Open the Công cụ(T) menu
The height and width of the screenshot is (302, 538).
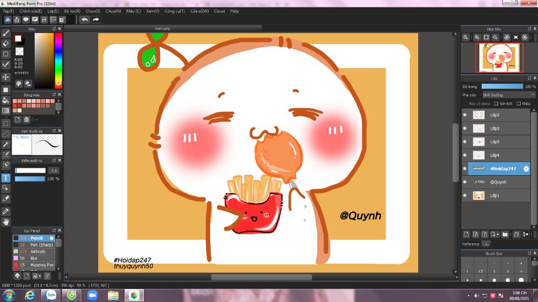(x=174, y=11)
